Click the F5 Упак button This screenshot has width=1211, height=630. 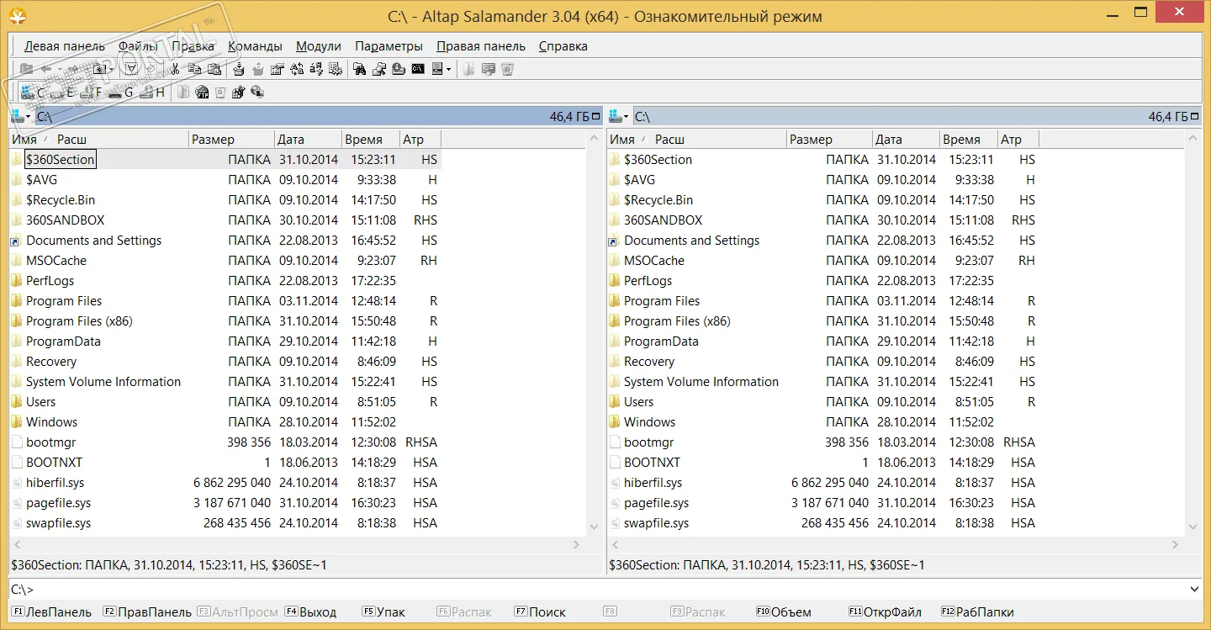pyautogui.click(x=383, y=612)
